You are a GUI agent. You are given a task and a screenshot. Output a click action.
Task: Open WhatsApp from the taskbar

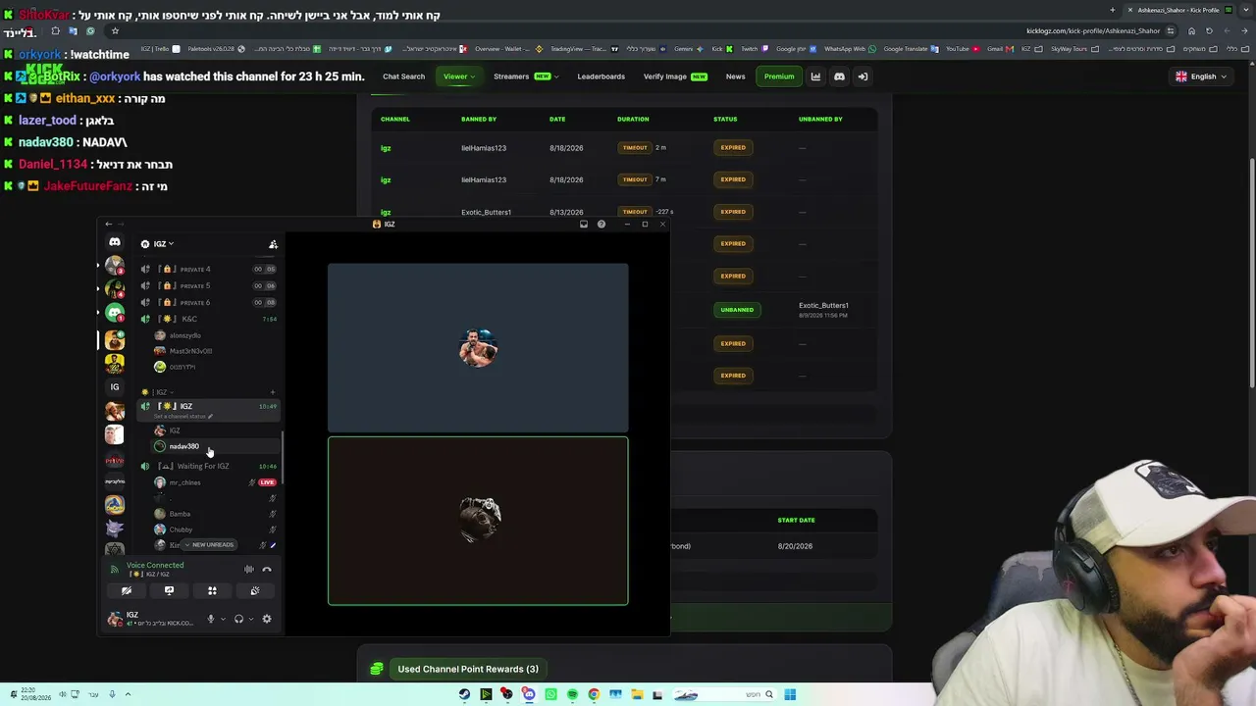550,694
